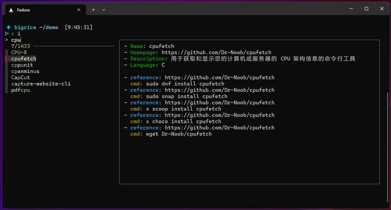This screenshot has height=210, width=391.
Task: Minimize the terminal window
Action: [x=351, y=9]
